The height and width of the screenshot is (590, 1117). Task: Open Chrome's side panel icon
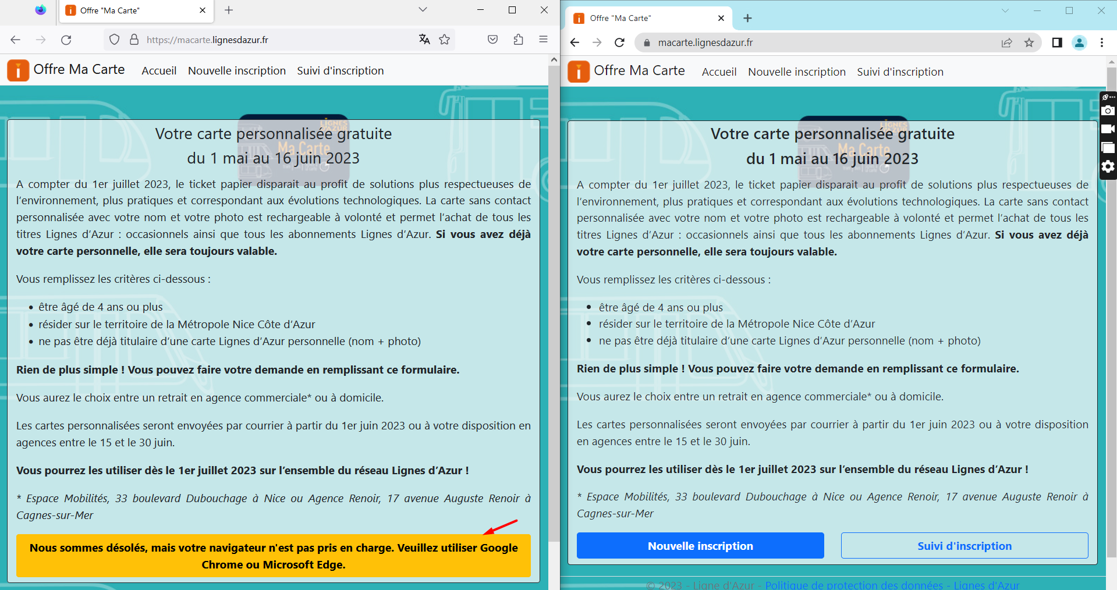[x=1058, y=42]
